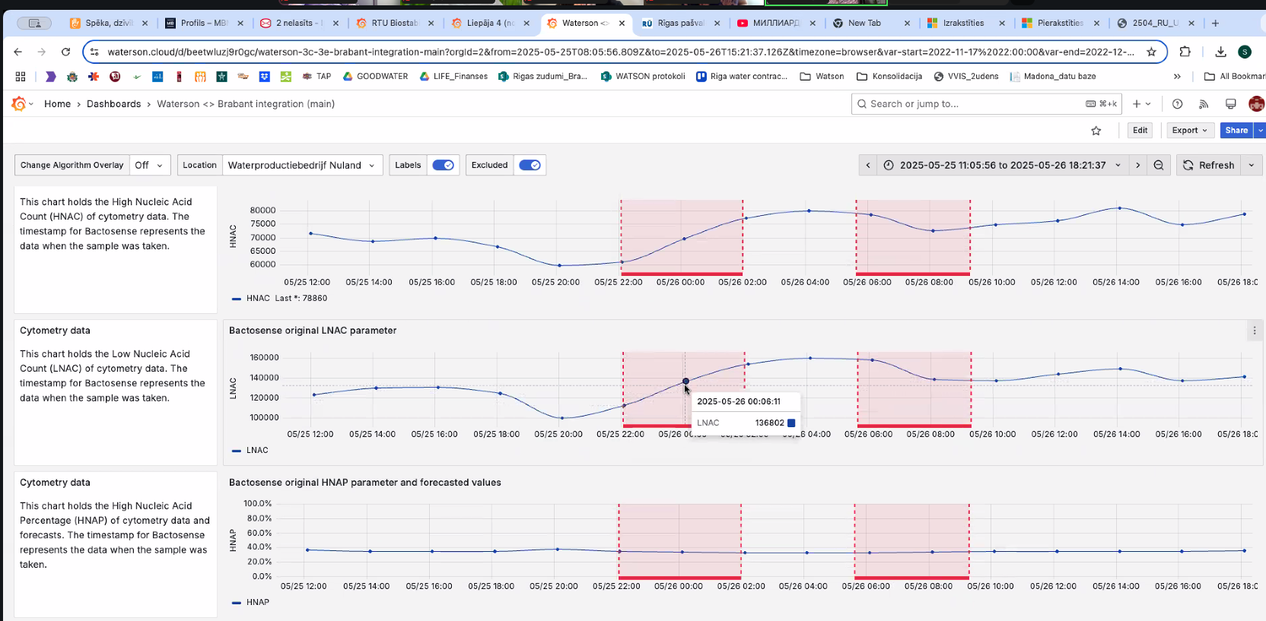The height and width of the screenshot is (621, 1266).
Task: Open the Riga water contrac... bookmark
Action: (x=742, y=76)
